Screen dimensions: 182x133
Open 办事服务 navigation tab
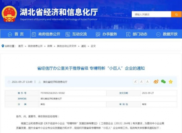pyautogui.click(x=110, y=34)
